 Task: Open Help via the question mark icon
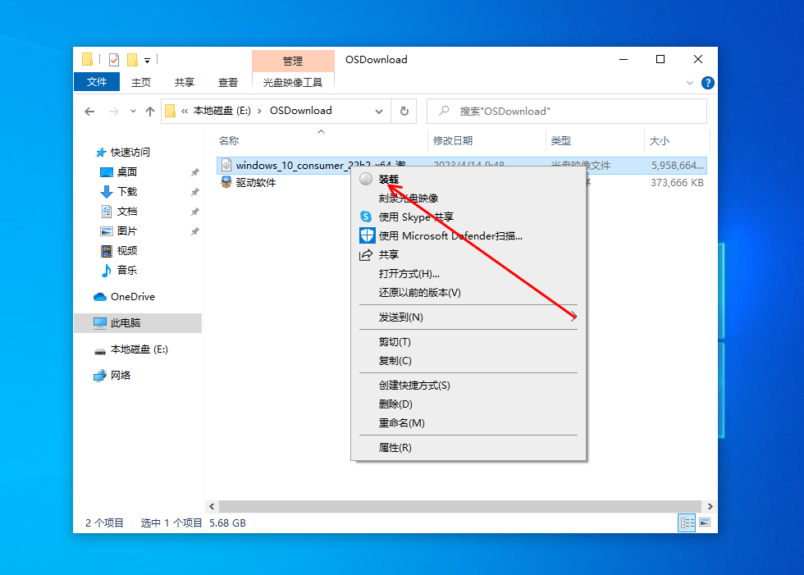(707, 82)
